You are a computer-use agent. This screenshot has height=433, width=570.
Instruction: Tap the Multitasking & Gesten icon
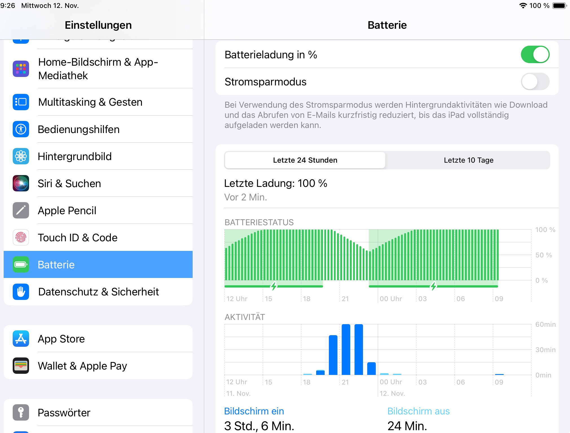tap(21, 102)
